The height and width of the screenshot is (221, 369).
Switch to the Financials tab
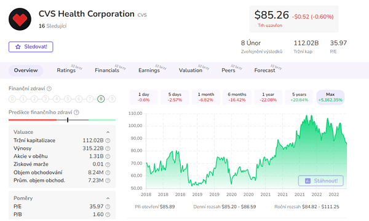coord(107,70)
